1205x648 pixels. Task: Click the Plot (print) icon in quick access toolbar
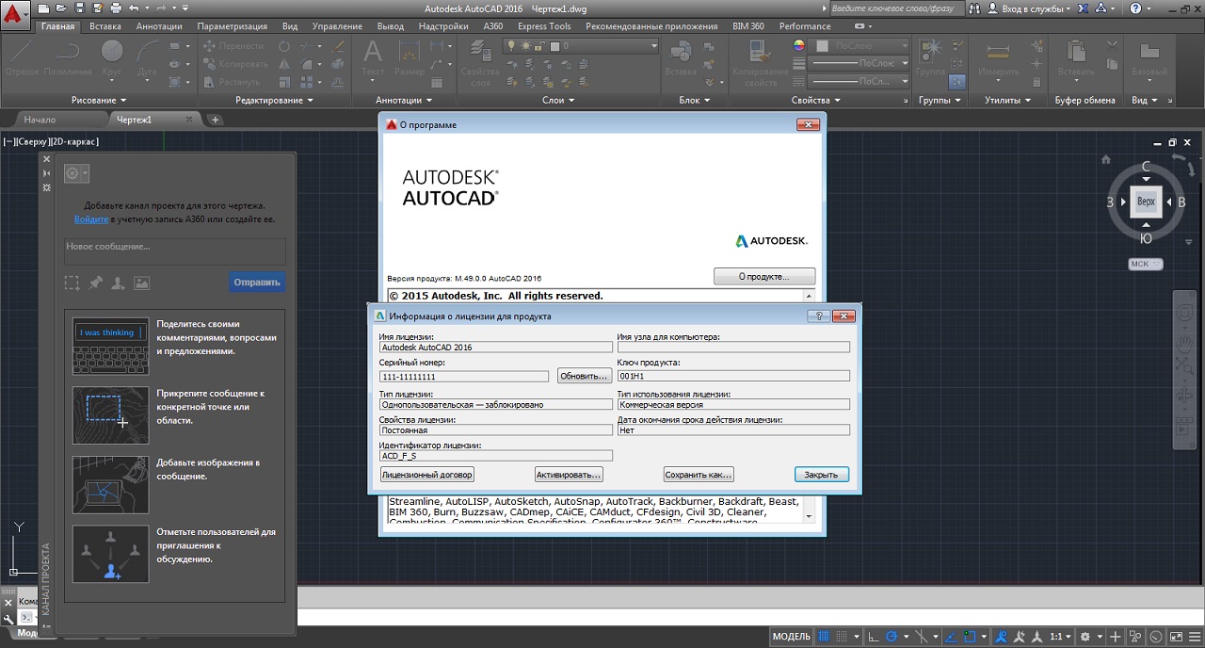tap(114, 8)
